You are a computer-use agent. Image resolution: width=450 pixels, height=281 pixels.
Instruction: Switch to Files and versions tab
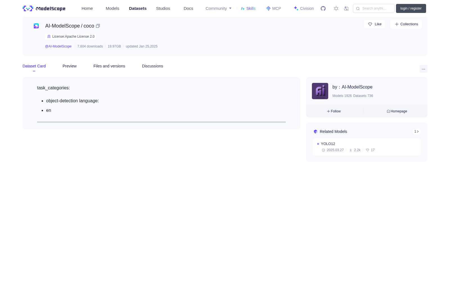(109, 66)
